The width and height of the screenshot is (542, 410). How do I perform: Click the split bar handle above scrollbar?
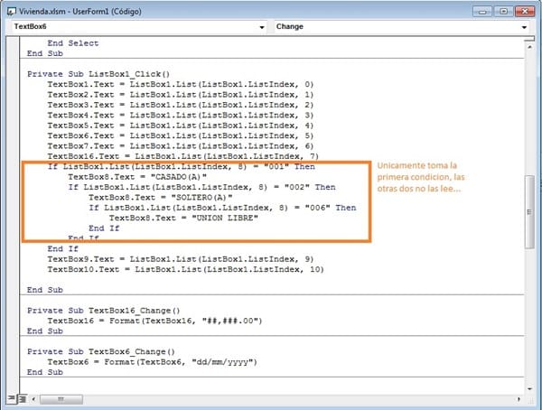point(529,40)
